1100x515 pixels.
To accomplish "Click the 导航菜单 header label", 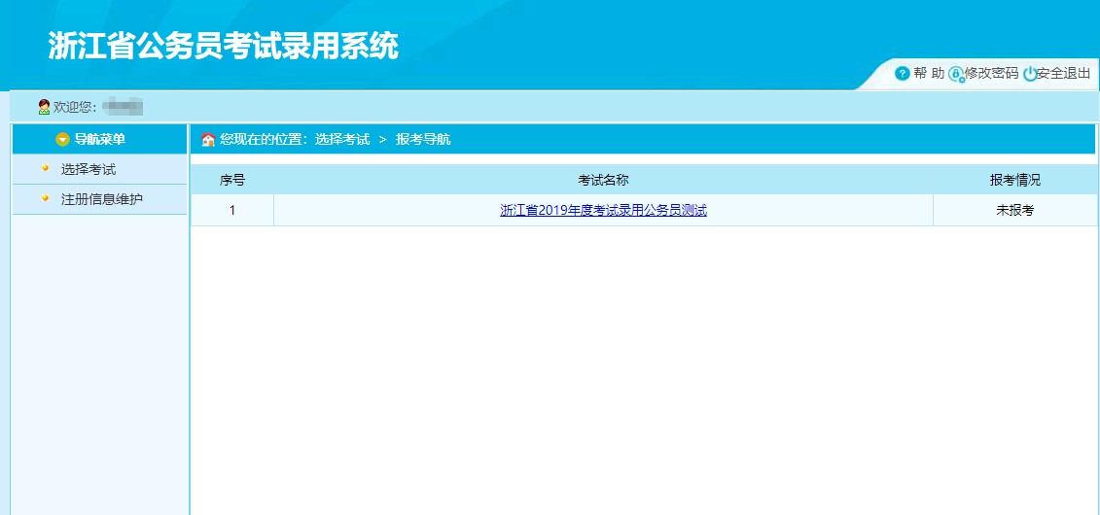I will (x=99, y=139).
